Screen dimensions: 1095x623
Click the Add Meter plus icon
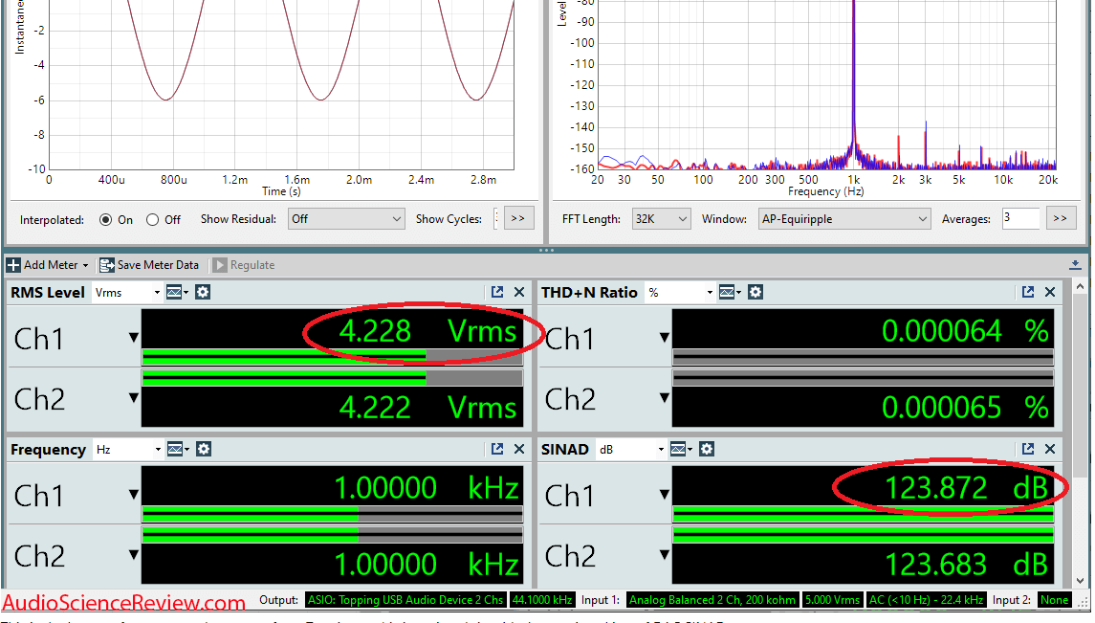[13, 265]
